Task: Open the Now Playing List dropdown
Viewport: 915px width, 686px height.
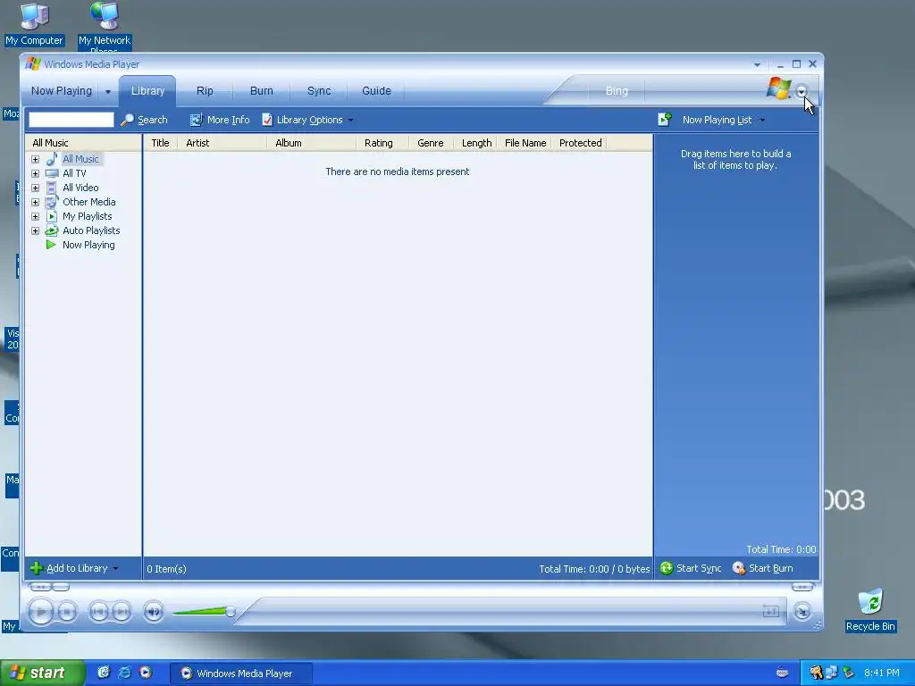Action: click(724, 120)
